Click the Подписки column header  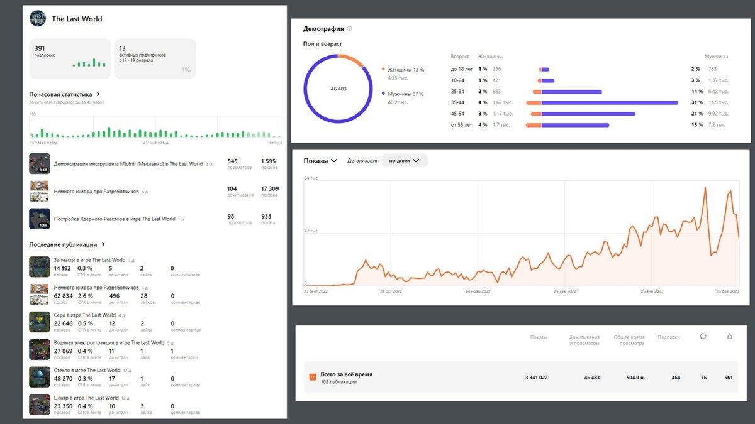click(669, 337)
